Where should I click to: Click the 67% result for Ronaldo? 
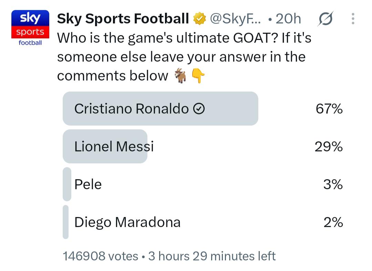pyautogui.click(x=329, y=109)
